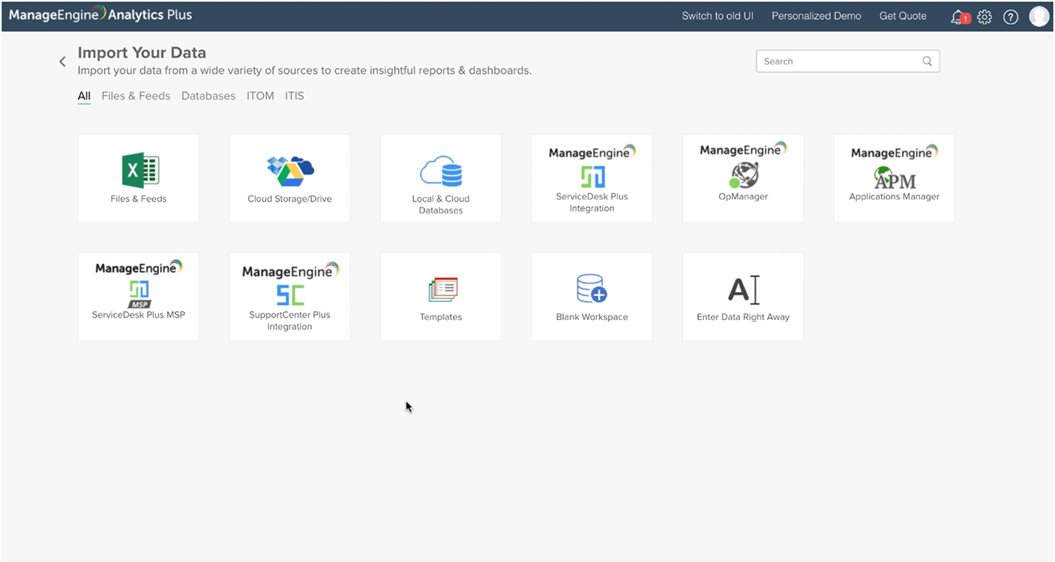Click the "Import Your Data" heading
The height and width of the screenshot is (562, 1055).
point(142,52)
